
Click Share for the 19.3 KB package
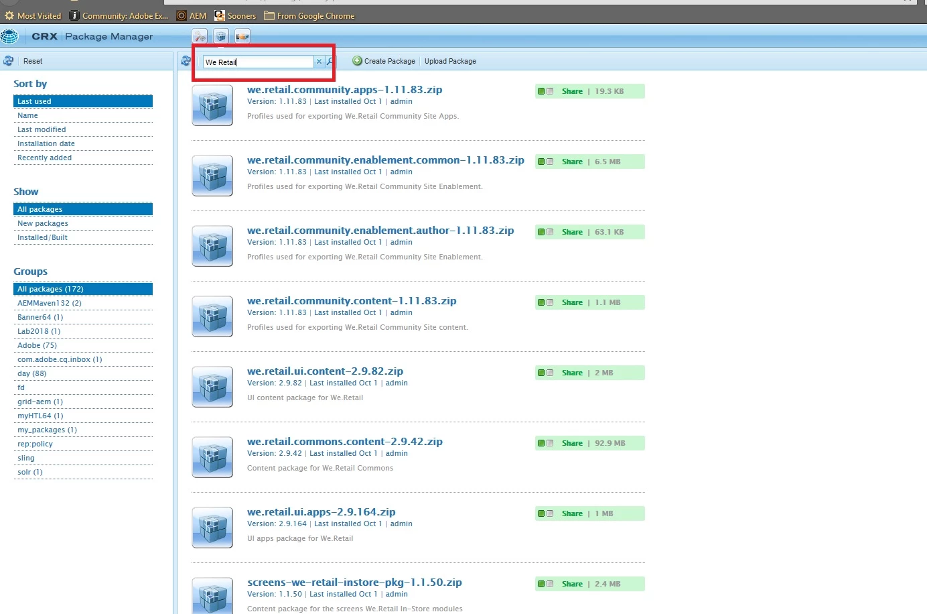pyautogui.click(x=572, y=91)
